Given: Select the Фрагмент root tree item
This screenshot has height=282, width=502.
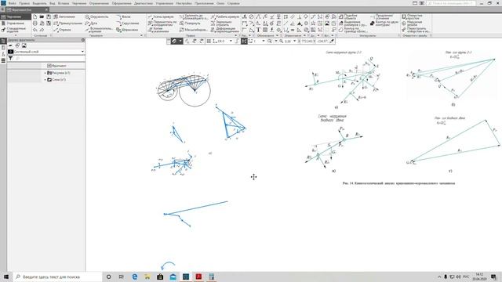Looking at the screenshot, I should coord(56,66).
